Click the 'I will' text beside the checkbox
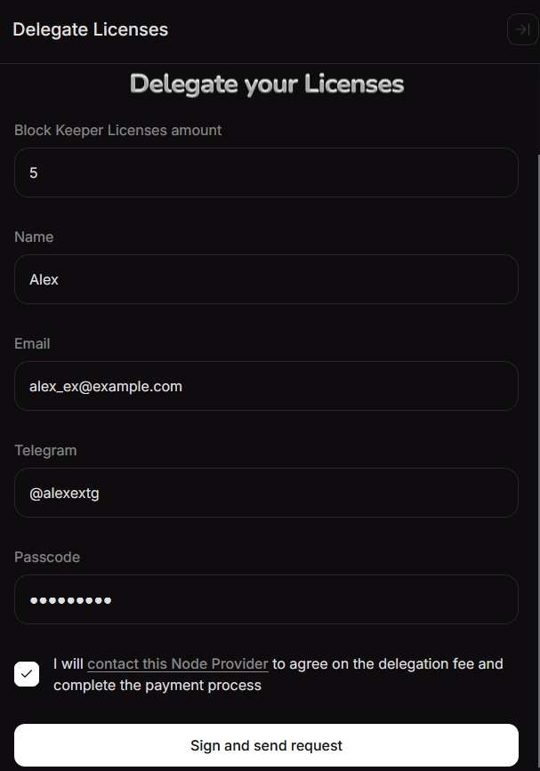The image size is (540, 771). pos(68,663)
